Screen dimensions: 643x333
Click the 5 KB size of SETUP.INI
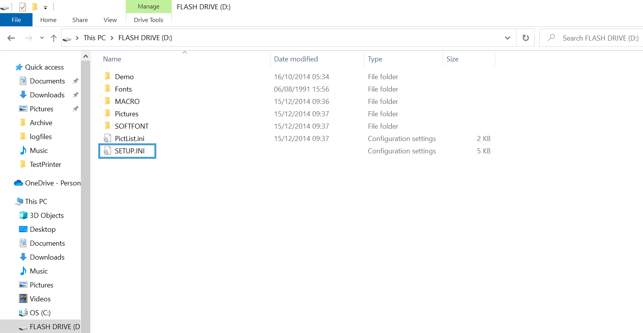point(484,151)
